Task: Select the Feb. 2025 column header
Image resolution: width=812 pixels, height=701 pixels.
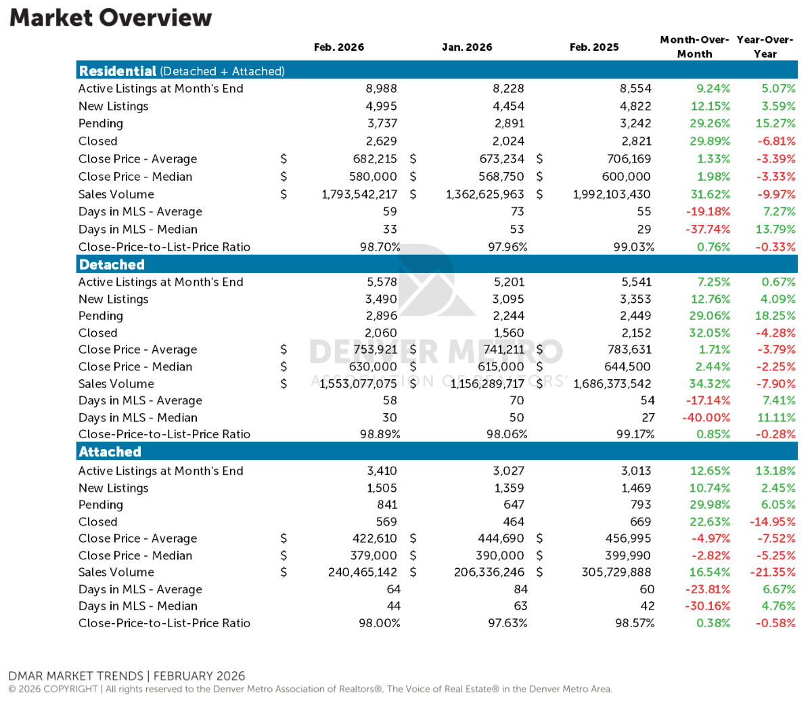Action: coord(594,47)
